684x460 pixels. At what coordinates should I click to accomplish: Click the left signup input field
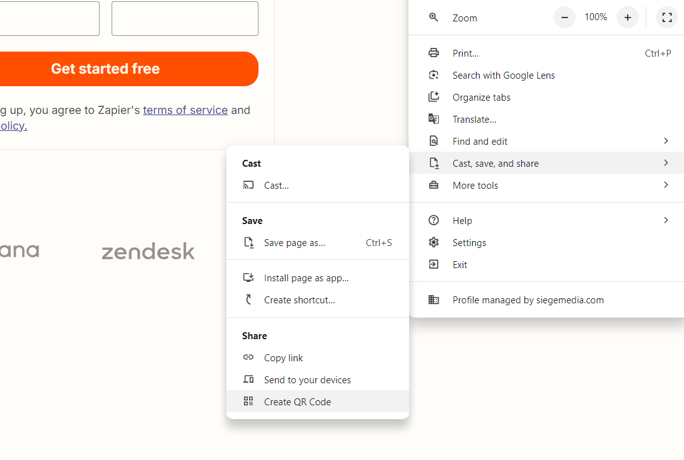click(x=49, y=18)
